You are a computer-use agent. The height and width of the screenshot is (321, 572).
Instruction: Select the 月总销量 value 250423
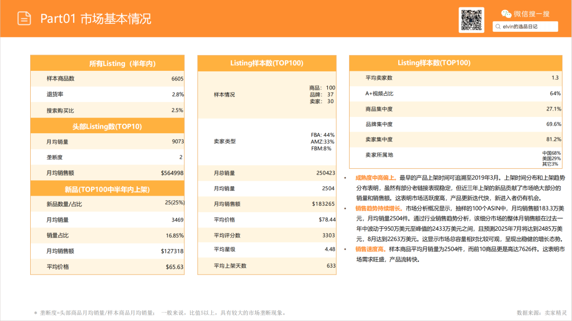[x=325, y=173]
